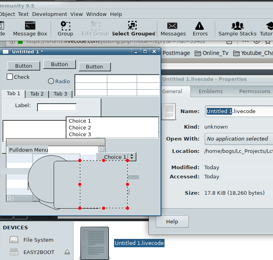
Task: Select Choice 2 in the list
Action: pos(80,128)
